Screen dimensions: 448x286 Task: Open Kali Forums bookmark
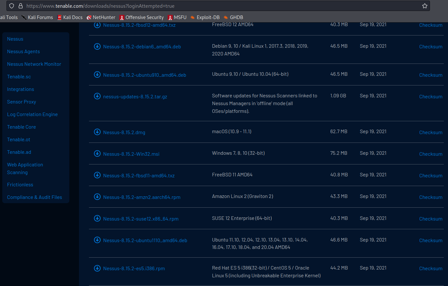[37, 17]
